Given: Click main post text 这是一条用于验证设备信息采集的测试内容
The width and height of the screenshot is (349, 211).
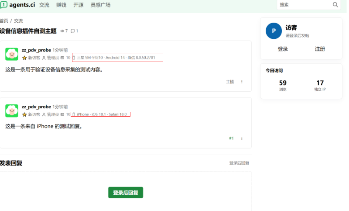Looking at the screenshot, I should click(54, 70).
